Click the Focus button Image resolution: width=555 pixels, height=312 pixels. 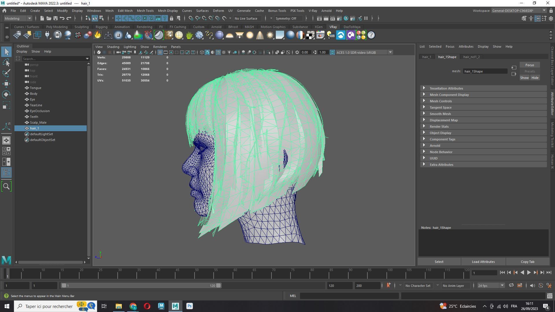[x=530, y=65]
